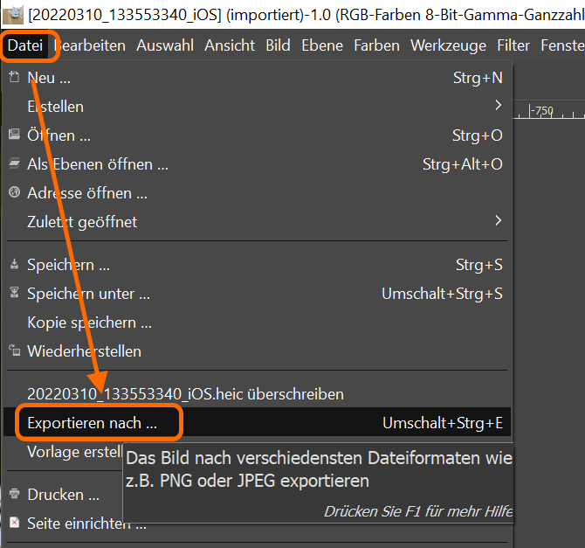The width and height of the screenshot is (585, 548).
Task: Open the Werkzeuge menu
Action: click(x=448, y=45)
